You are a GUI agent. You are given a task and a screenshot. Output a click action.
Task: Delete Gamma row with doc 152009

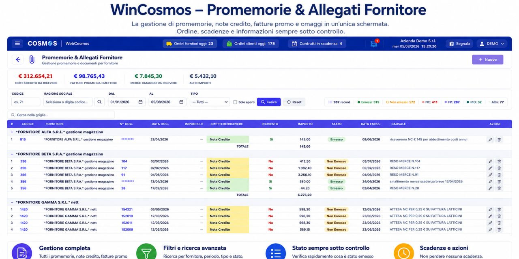click(x=499, y=229)
